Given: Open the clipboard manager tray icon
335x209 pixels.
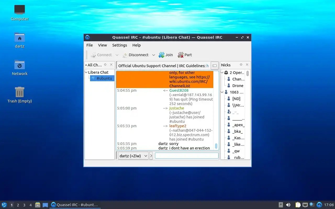Looking at the screenshot, I should [x=298, y=205].
